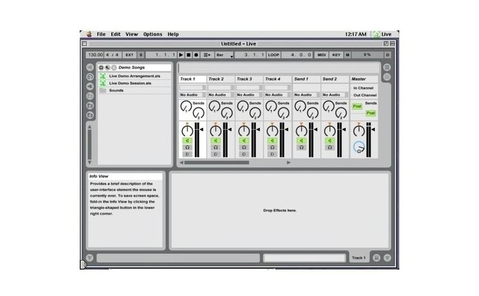Switch to Session view via vertical-bars icon
The height and width of the screenshot is (296, 479).
[x=387, y=77]
